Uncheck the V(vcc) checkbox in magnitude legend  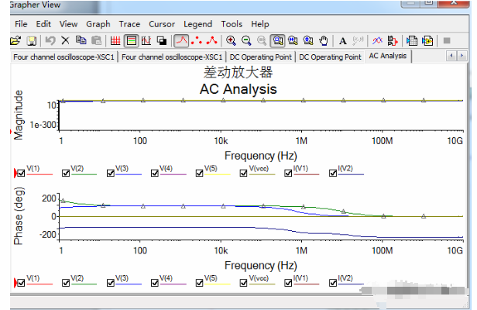(243, 173)
